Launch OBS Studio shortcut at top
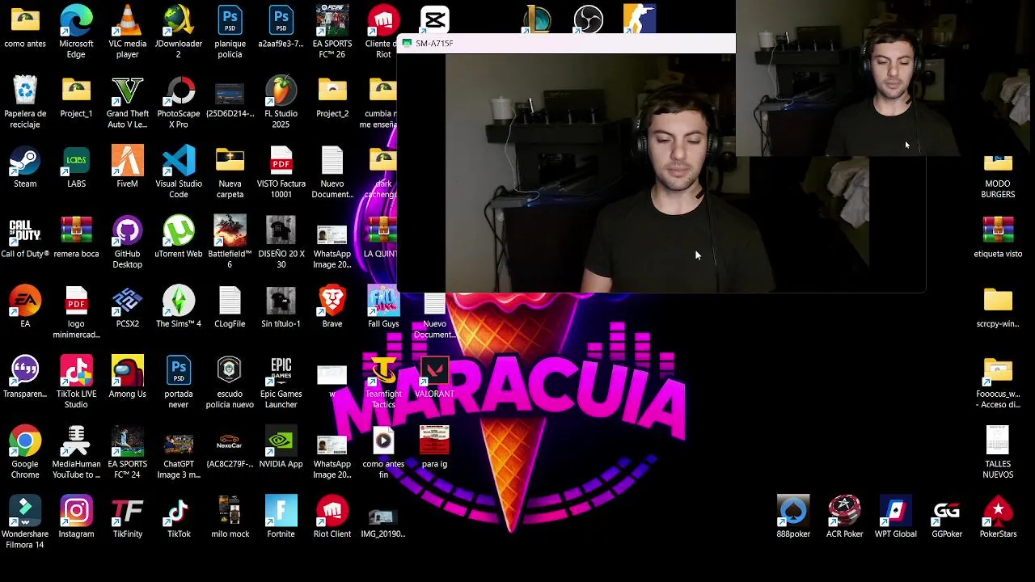 589,19
